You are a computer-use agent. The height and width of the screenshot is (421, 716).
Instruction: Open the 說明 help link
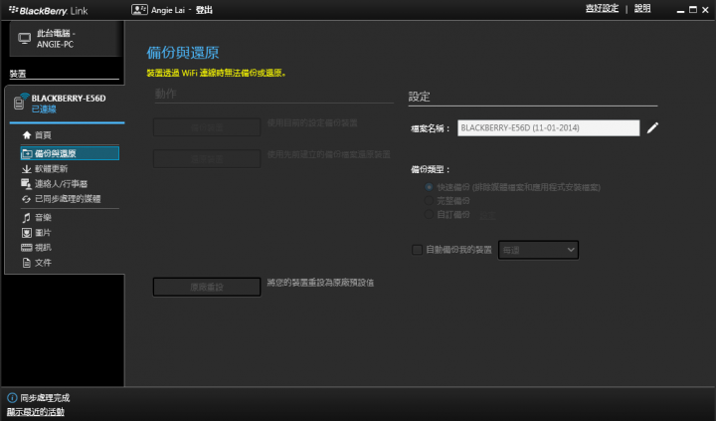click(642, 8)
